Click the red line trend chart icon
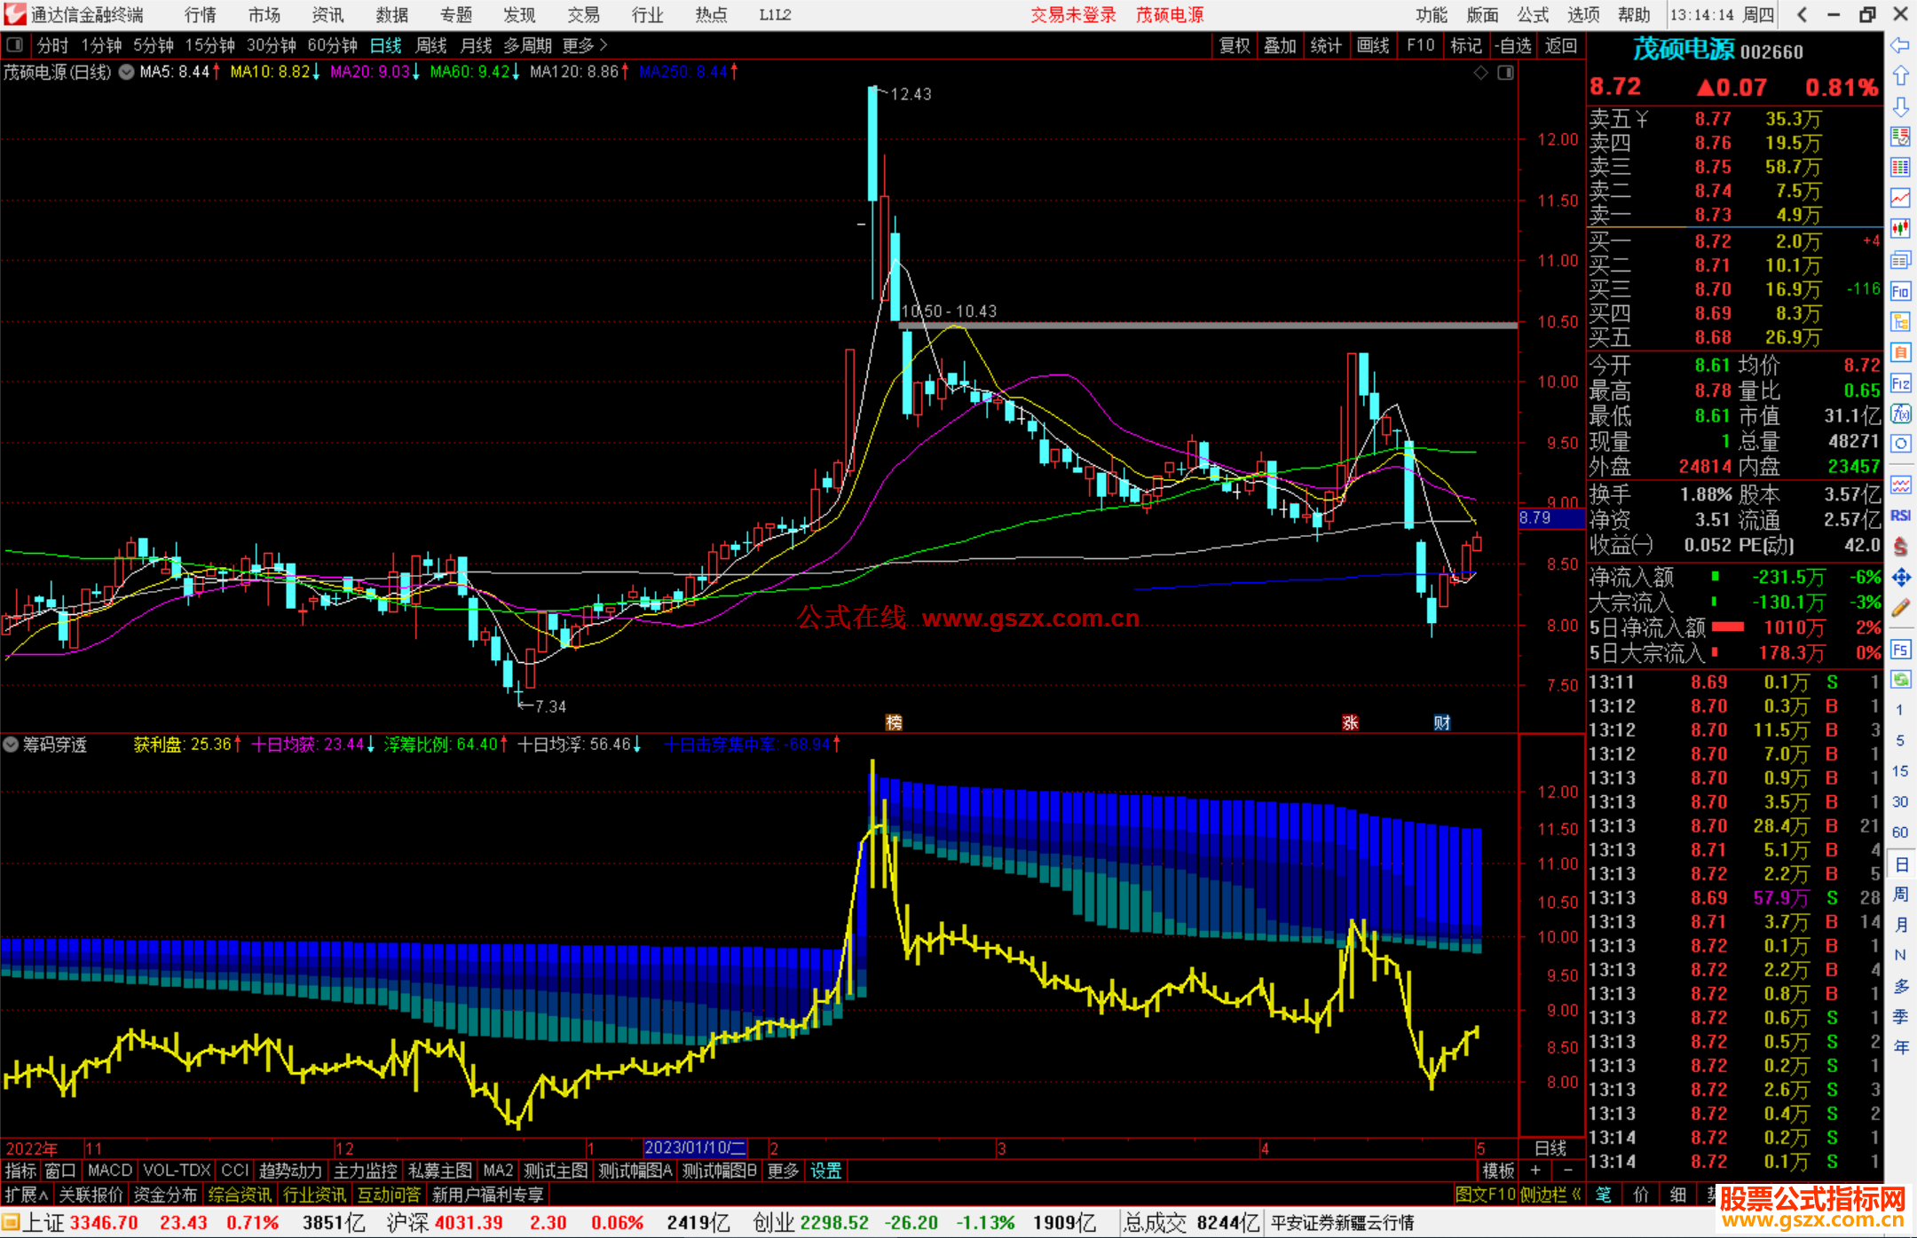Image resolution: width=1917 pixels, height=1238 pixels. pos(1900,198)
